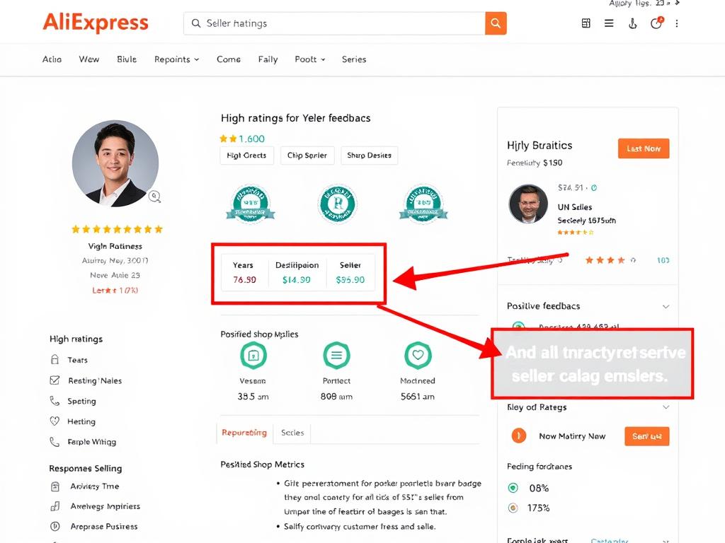The width and height of the screenshot is (725, 543).
Task: Click the seller profile photo
Action: tap(115, 163)
